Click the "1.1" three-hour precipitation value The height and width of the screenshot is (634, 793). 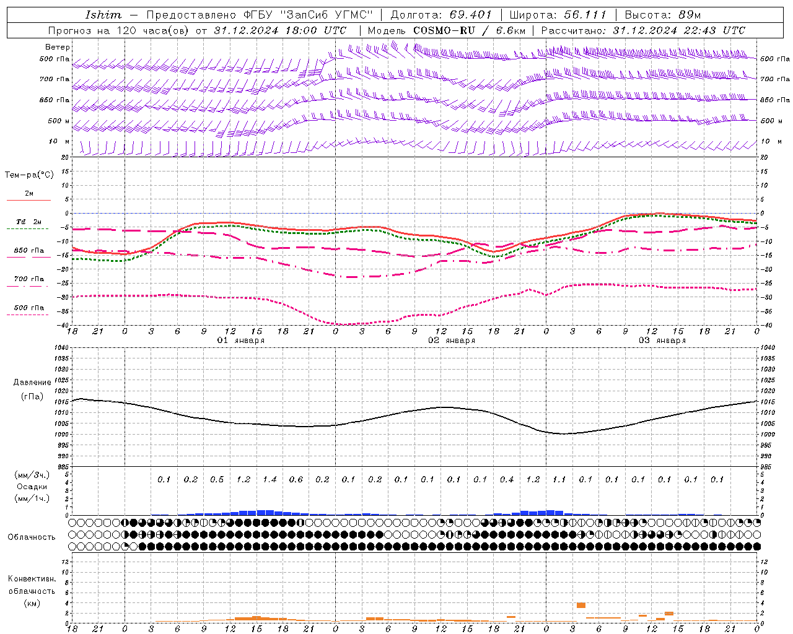click(559, 480)
